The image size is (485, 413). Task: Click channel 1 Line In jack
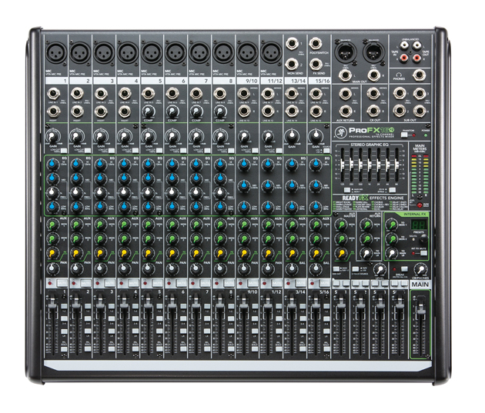[54, 94]
